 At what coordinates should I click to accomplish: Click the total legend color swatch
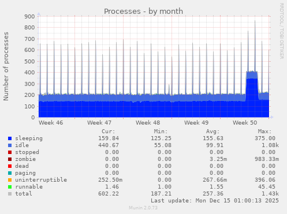click(x=10, y=194)
